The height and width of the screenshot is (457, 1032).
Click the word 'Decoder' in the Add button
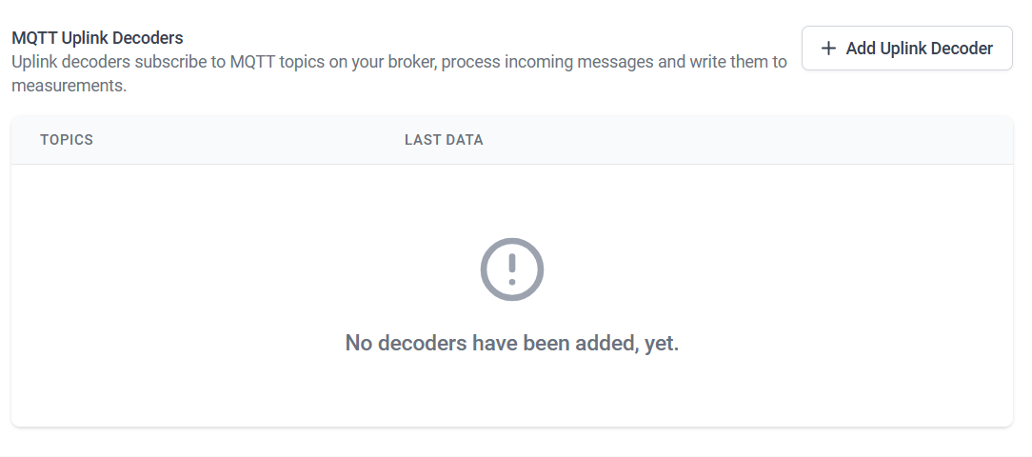962,49
